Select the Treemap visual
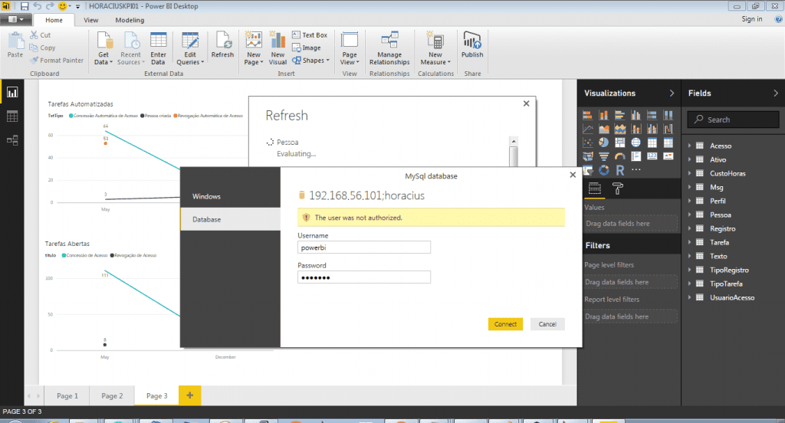Screen dimensions: 785x423 point(619,143)
